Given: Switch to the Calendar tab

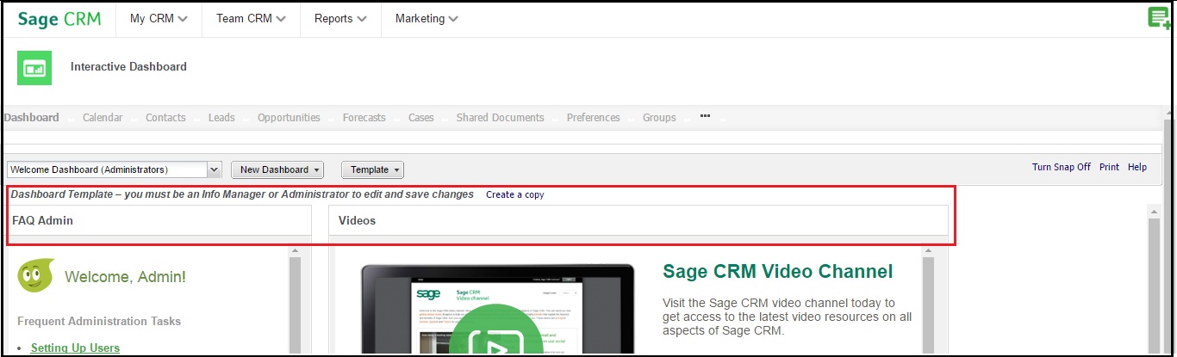Looking at the screenshot, I should 103,118.
